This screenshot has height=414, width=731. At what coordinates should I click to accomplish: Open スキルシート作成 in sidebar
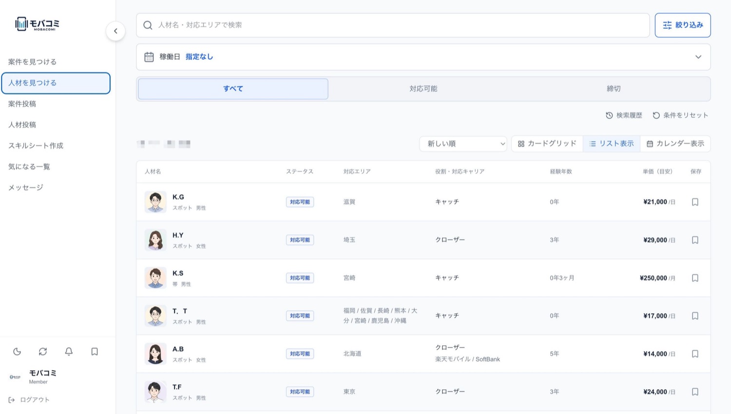(56, 146)
